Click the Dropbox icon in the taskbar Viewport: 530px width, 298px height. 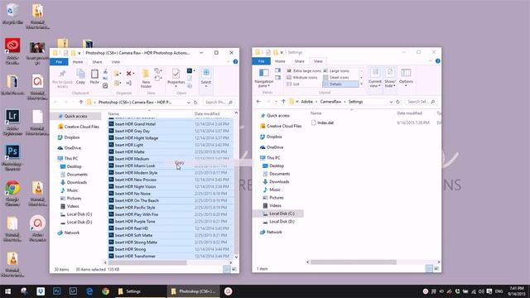[x=41, y=291]
